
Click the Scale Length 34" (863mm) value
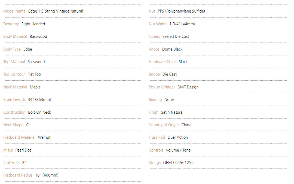click(x=39, y=99)
